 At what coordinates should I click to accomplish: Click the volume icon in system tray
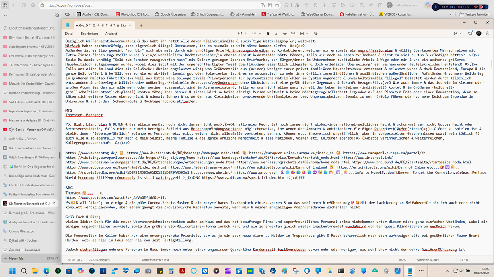point(461,270)
